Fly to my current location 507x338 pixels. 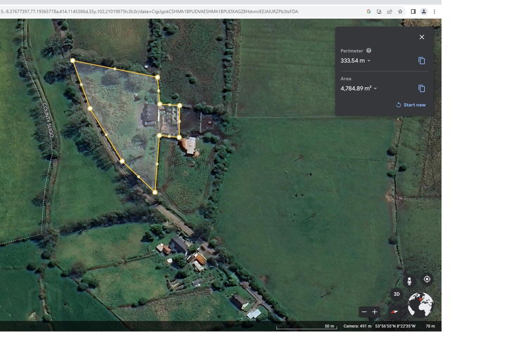[427, 279]
